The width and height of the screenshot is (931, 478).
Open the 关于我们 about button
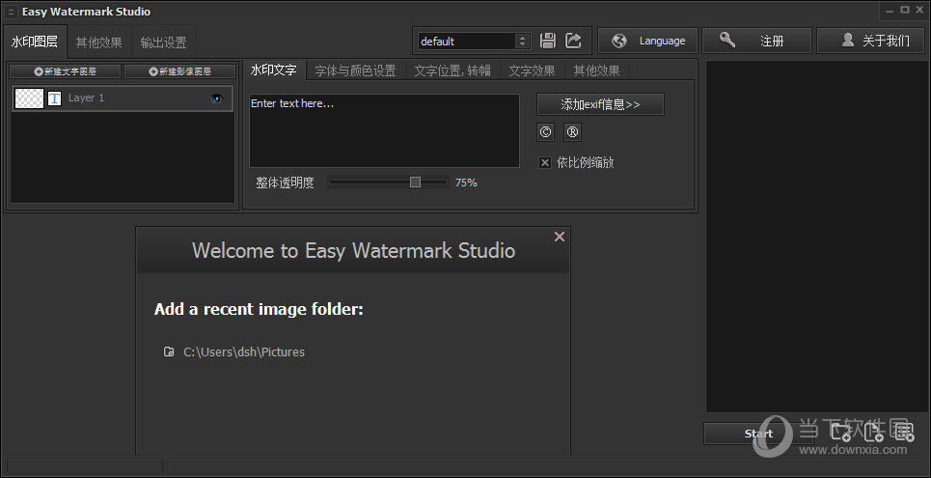coord(871,41)
